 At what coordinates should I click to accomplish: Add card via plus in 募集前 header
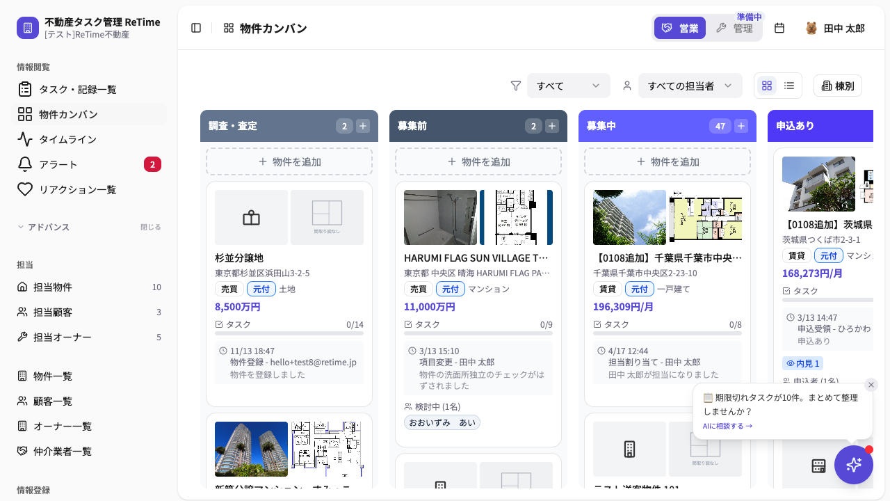tap(552, 126)
